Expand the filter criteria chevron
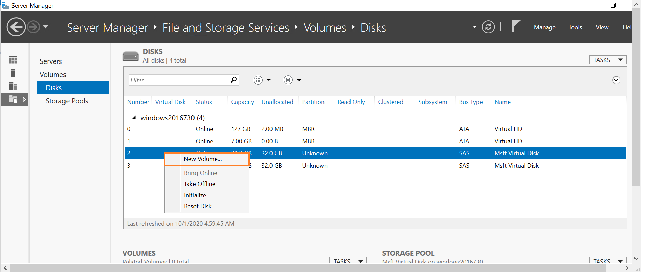Viewport: 648px width, 274px height. point(616,80)
